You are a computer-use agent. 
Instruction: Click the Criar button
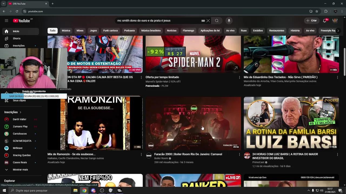tap(311, 21)
